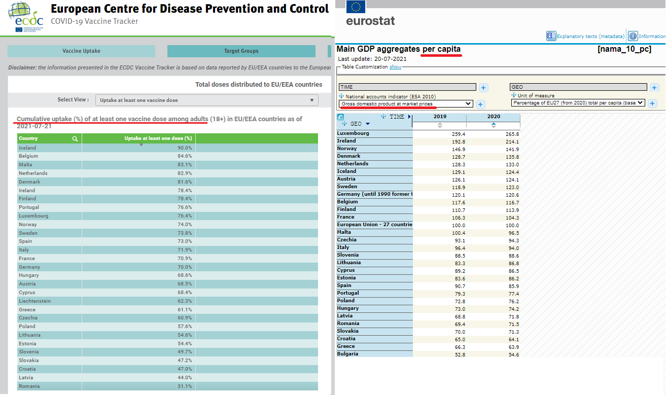
Task: Click Belgium in the ECDC uptake table
Action: click(x=28, y=156)
